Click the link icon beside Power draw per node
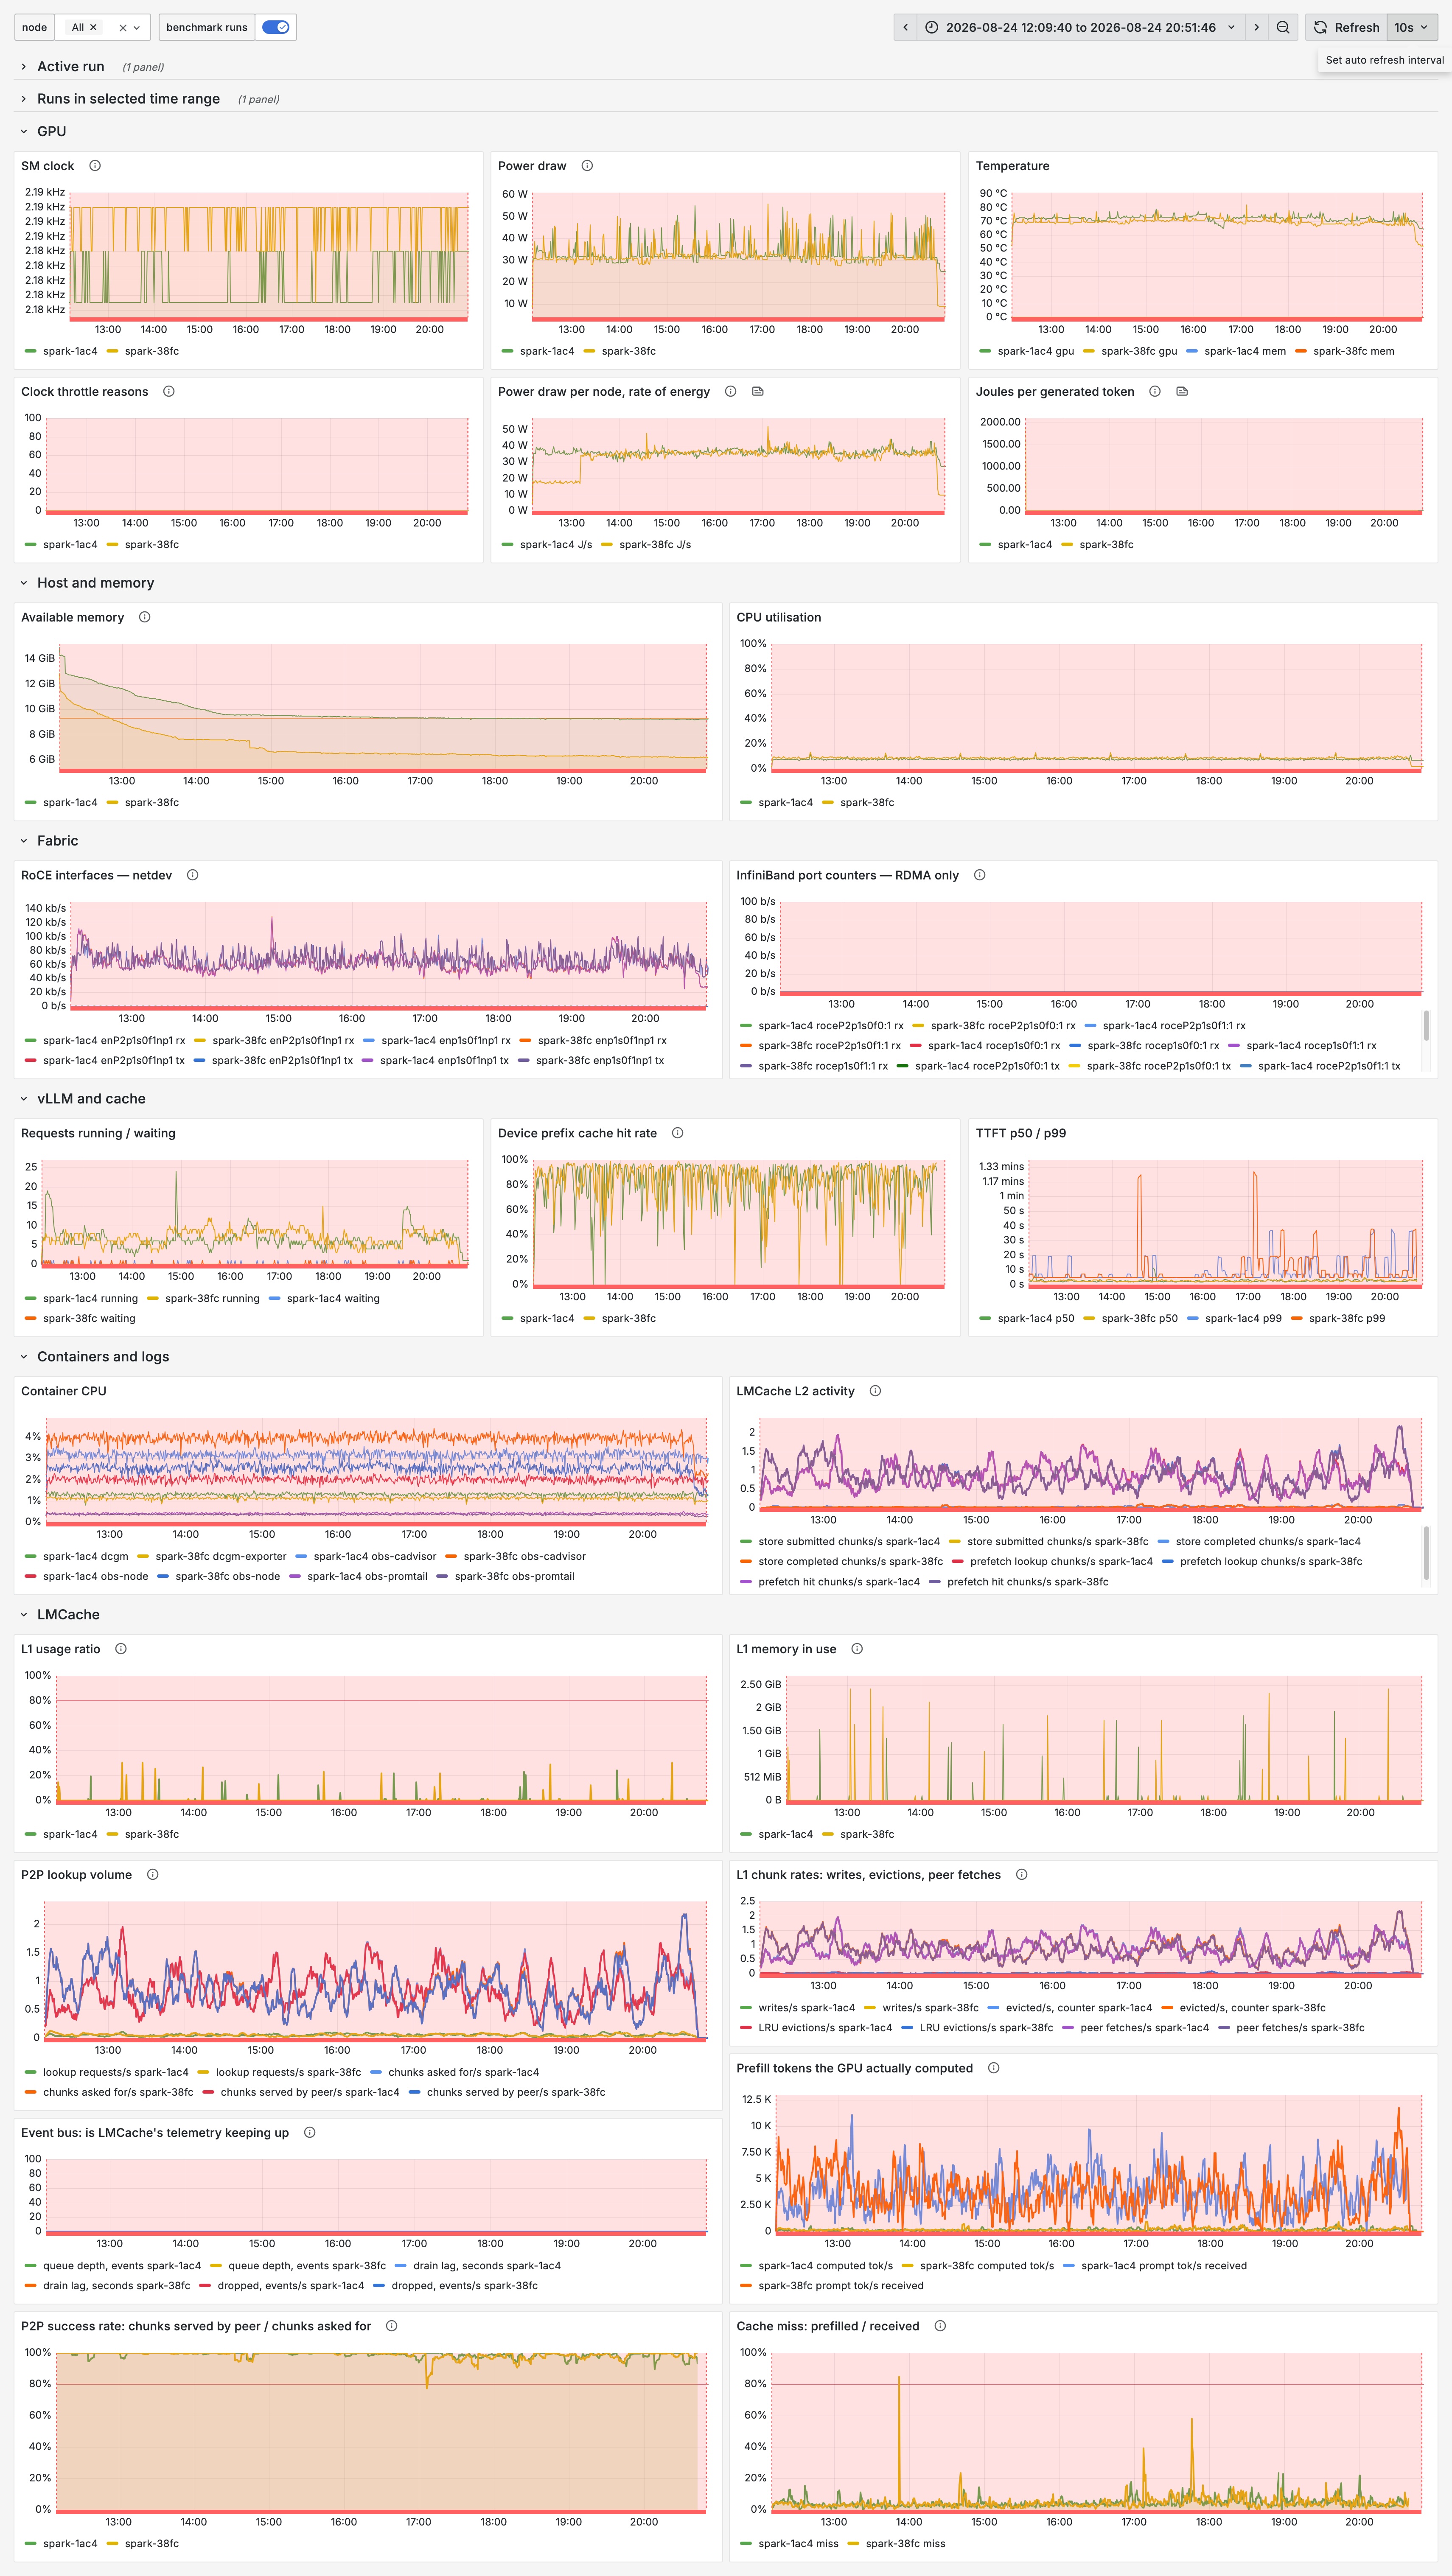This screenshot has height=2576, width=1452. [x=758, y=392]
